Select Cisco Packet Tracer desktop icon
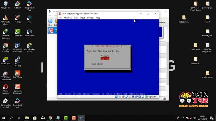The width and height of the screenshot is (216, 121). (29, 48)
